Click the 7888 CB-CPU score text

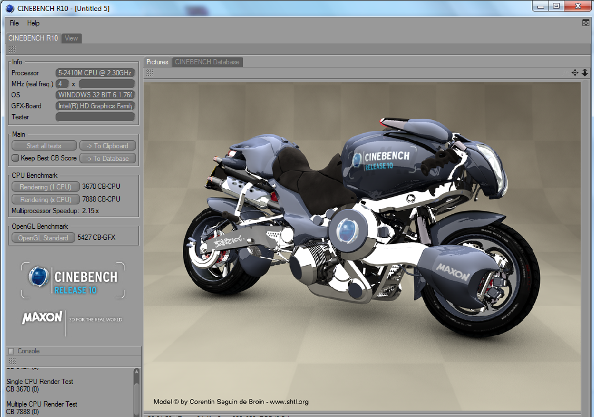click(x=101, y=199)
